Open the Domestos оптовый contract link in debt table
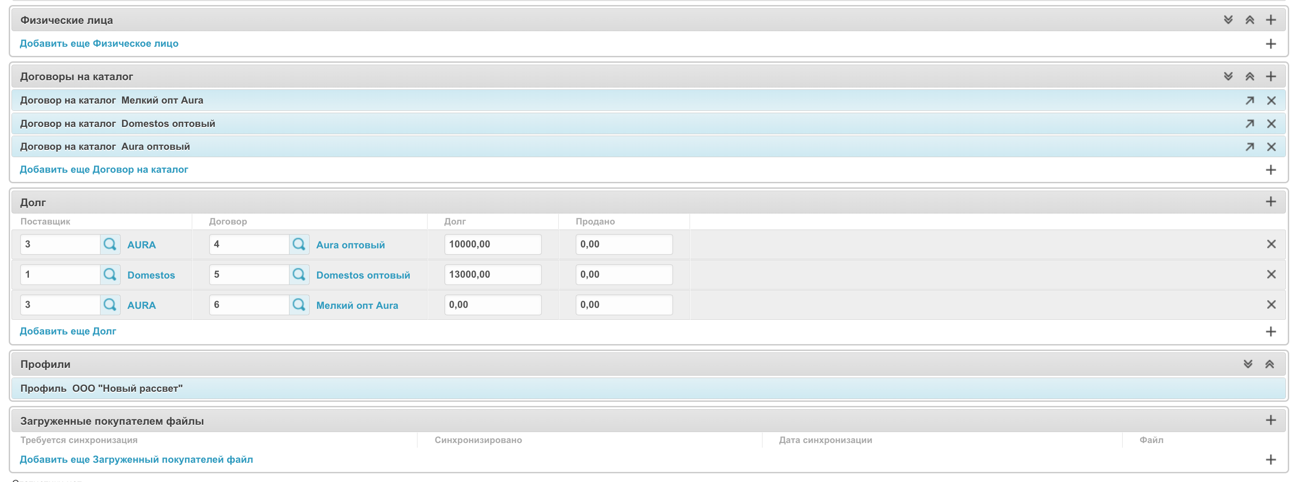 [363, 275]
